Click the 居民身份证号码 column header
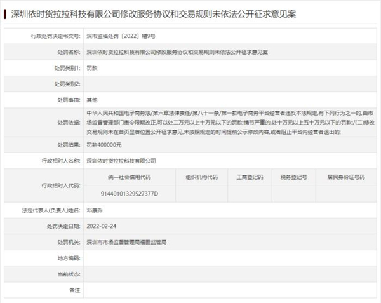 [x=345, y=177]
